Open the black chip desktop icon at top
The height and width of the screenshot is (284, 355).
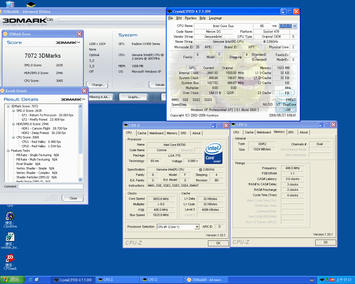31,4
